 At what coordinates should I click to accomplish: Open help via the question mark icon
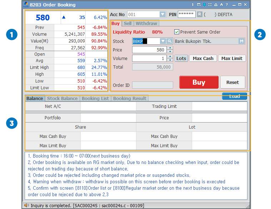227,5
